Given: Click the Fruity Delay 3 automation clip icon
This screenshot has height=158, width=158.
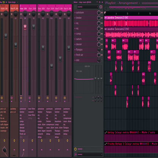Looking at the screenshot, I should (x=106, y=144).
